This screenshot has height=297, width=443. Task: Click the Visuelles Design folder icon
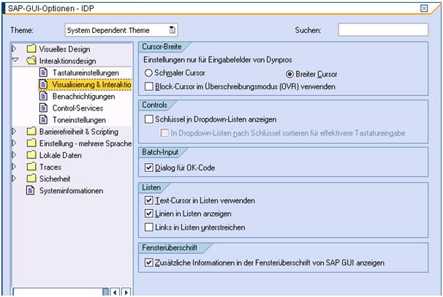tap(31, 49)
